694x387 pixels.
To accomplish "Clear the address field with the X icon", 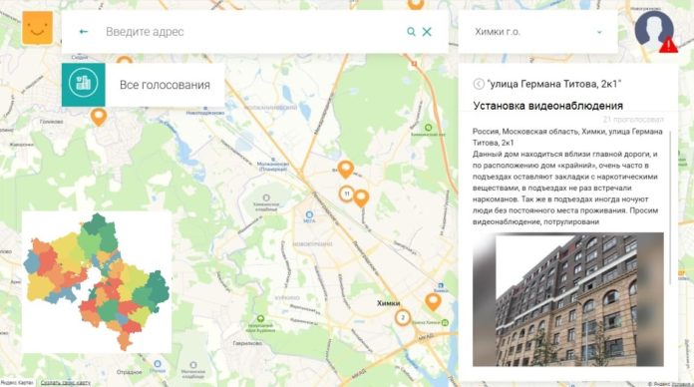I will coord(427,32).
